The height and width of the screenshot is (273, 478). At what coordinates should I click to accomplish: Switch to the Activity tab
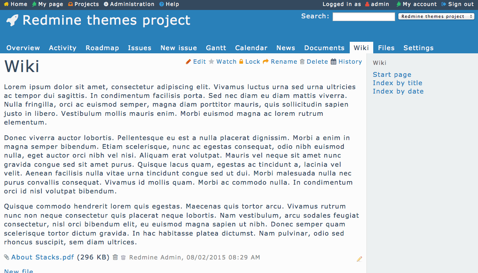click(x=63, y=48)
